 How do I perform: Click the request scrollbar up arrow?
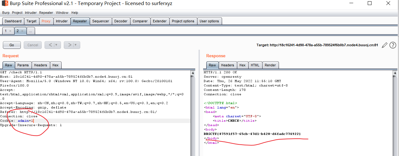193,73
